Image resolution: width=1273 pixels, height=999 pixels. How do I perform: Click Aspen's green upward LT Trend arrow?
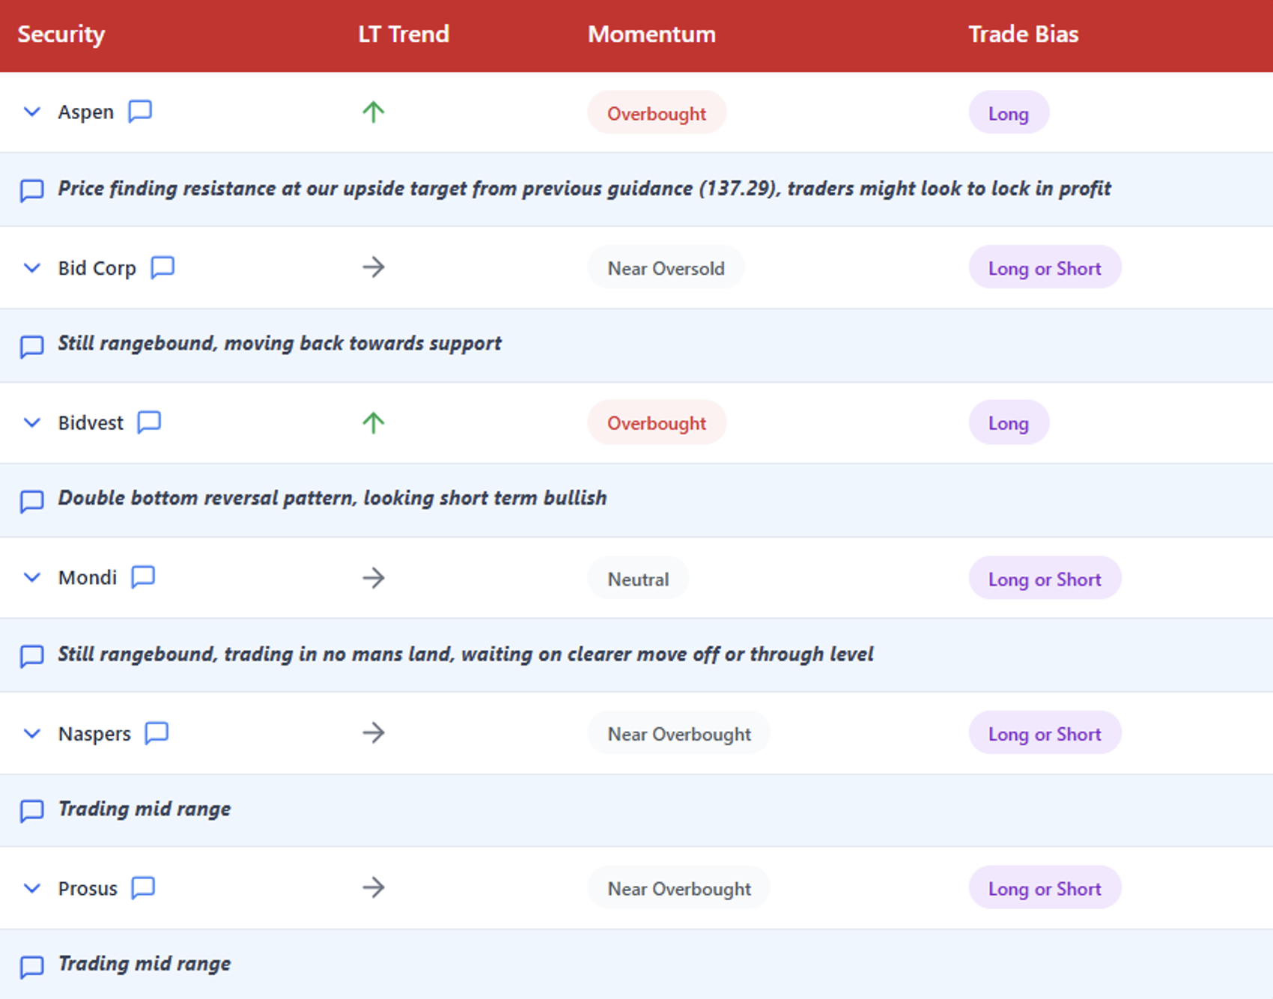(x=373, y=112)
